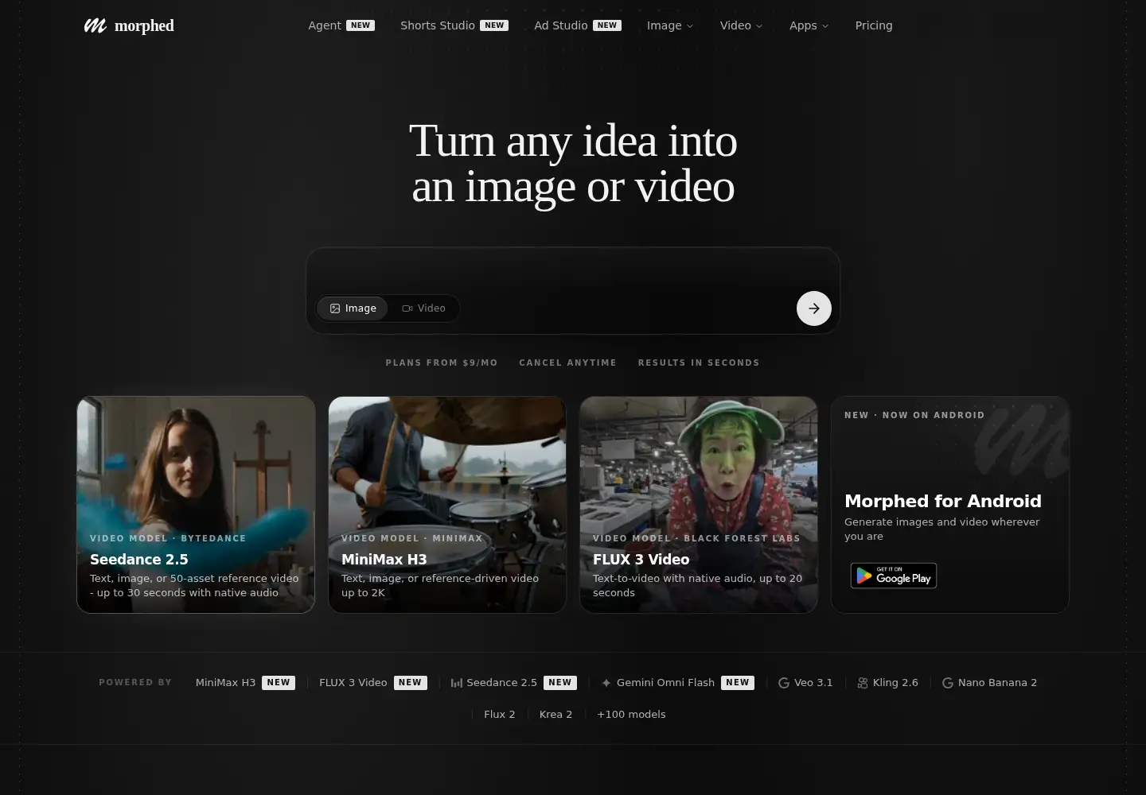Expand the Video nav dropdown
The height and width of the screenshot is (795, 1146).
click(x=741, y=25)
